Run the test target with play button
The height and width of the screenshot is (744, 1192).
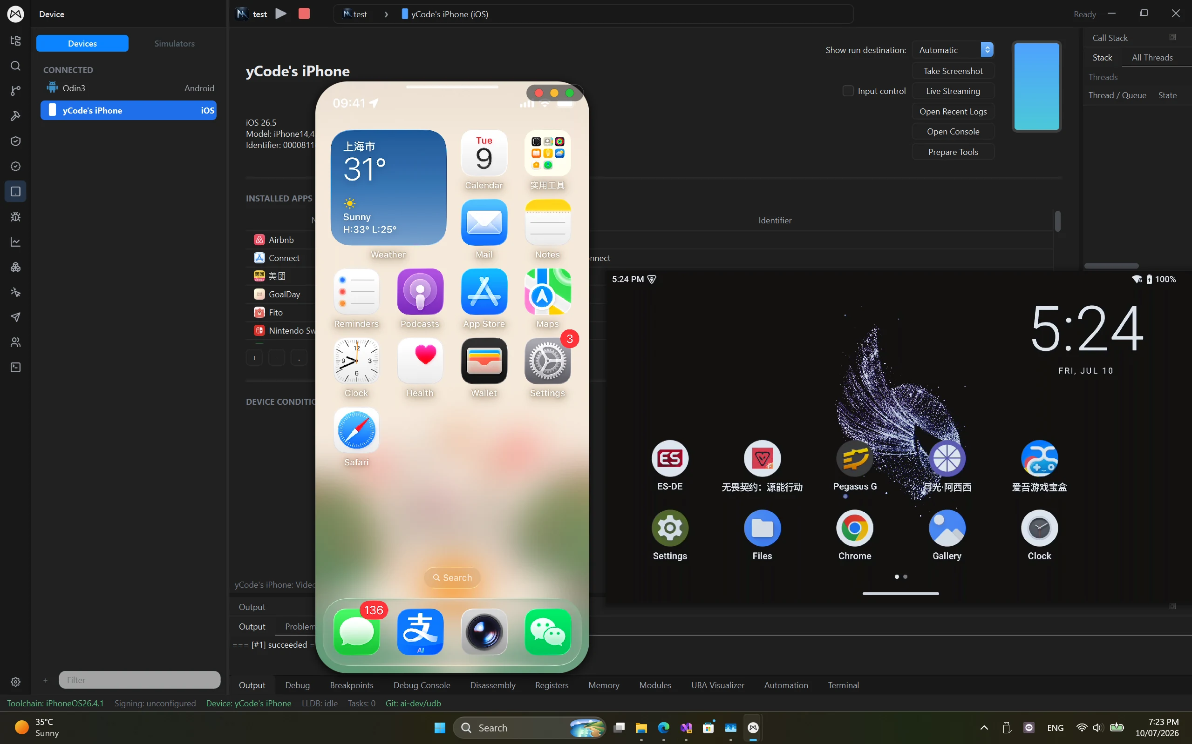click(281, 14)
